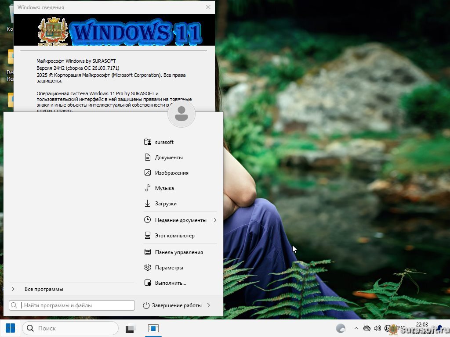Click the power icon beside Завершение работы
This screenshot has height=337, width=450.
[x=146, y=305]
